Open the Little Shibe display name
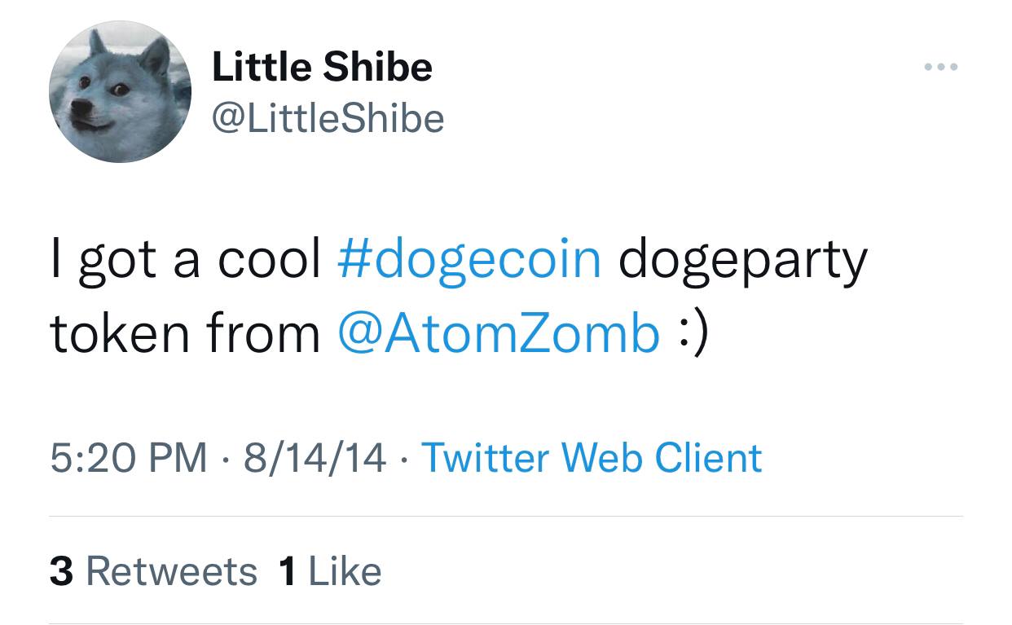The width and height of the screenshot is (1012, 625). point(322,67)
